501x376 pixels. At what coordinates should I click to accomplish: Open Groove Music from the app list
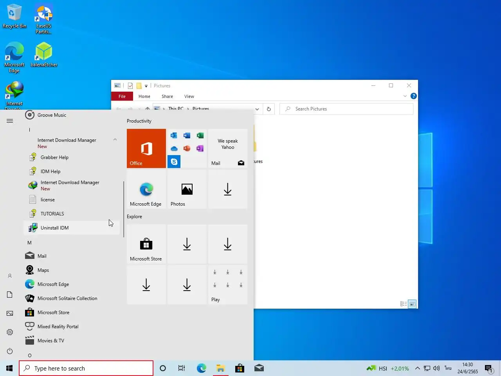pyautogui.click(x=72, y=115)
